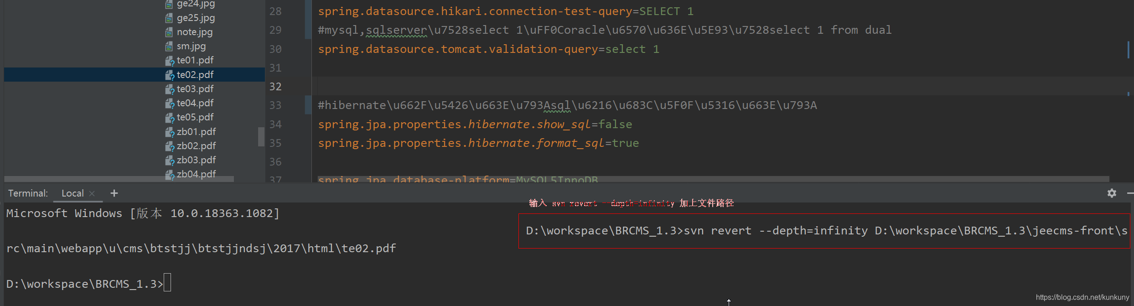Click the Terminal panel label

[28, 193]
